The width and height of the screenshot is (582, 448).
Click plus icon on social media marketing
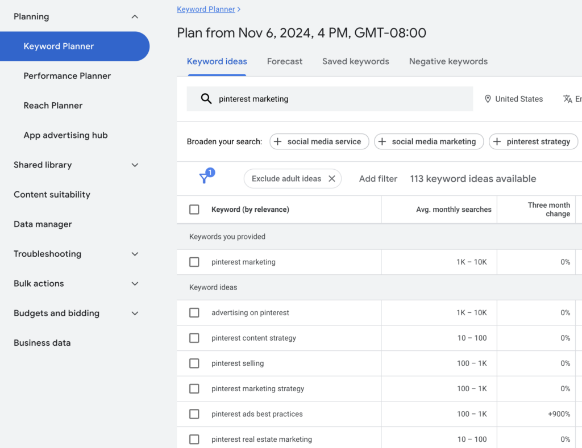click(x=382, y=142)
